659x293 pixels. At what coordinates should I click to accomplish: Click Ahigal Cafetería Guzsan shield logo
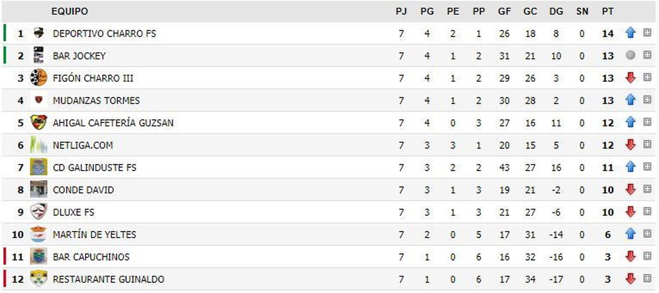click(x=38, y=123)
